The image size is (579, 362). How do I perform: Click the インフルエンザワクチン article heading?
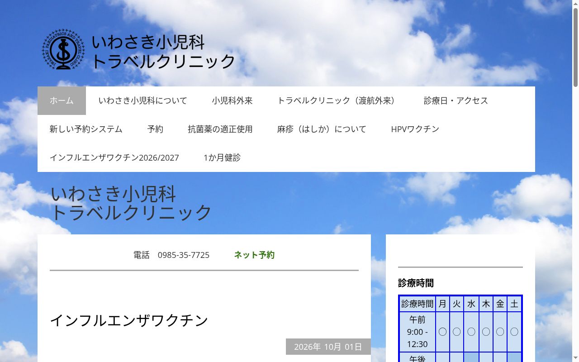click(129, 320)
